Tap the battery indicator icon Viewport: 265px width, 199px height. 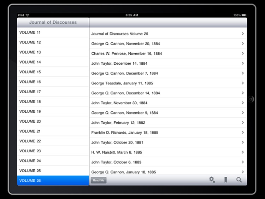[244, 15]
